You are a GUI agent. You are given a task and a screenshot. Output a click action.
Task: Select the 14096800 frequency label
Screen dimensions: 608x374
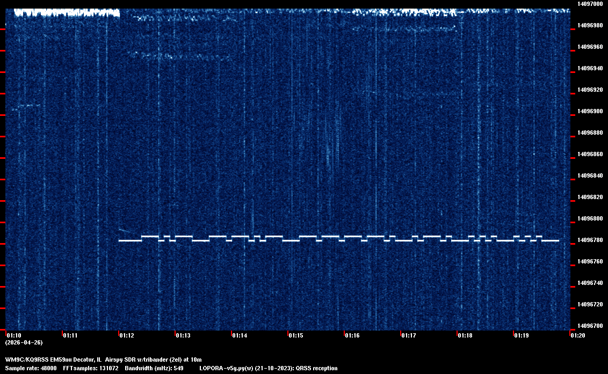[589, 218]
